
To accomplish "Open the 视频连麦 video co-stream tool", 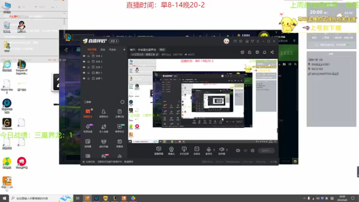I will tap(88, 128).
